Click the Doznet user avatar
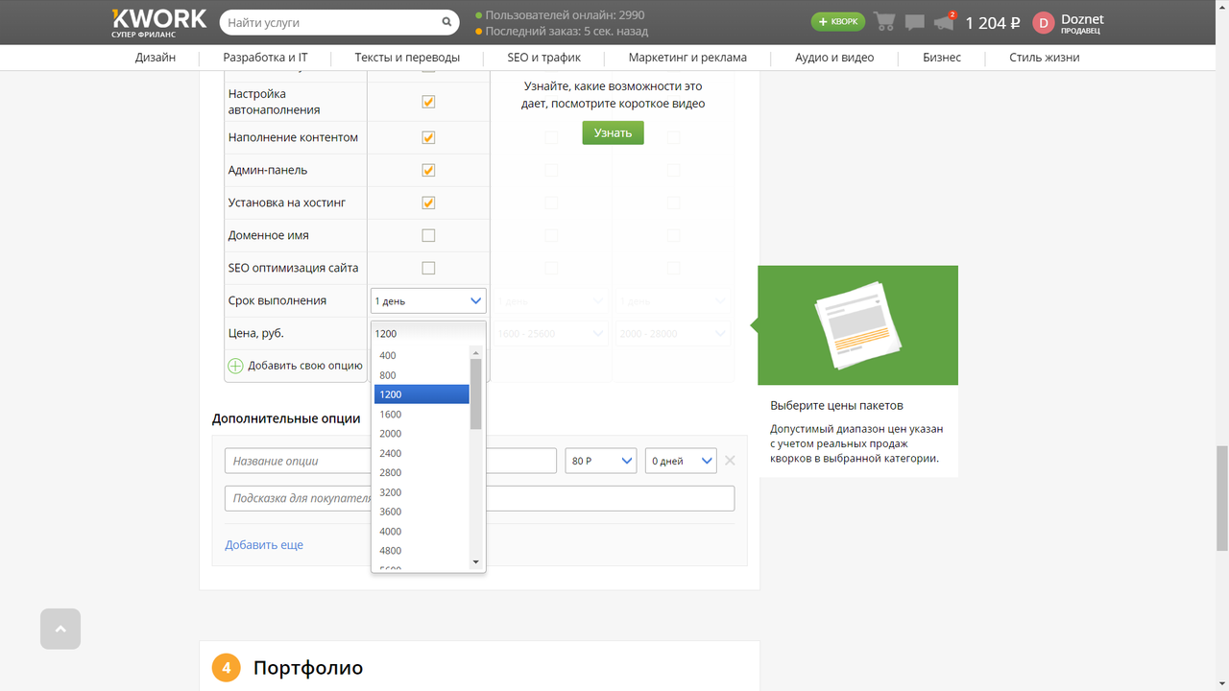1229x691 pixels. pyautogui.click(x=1043, y=23)
